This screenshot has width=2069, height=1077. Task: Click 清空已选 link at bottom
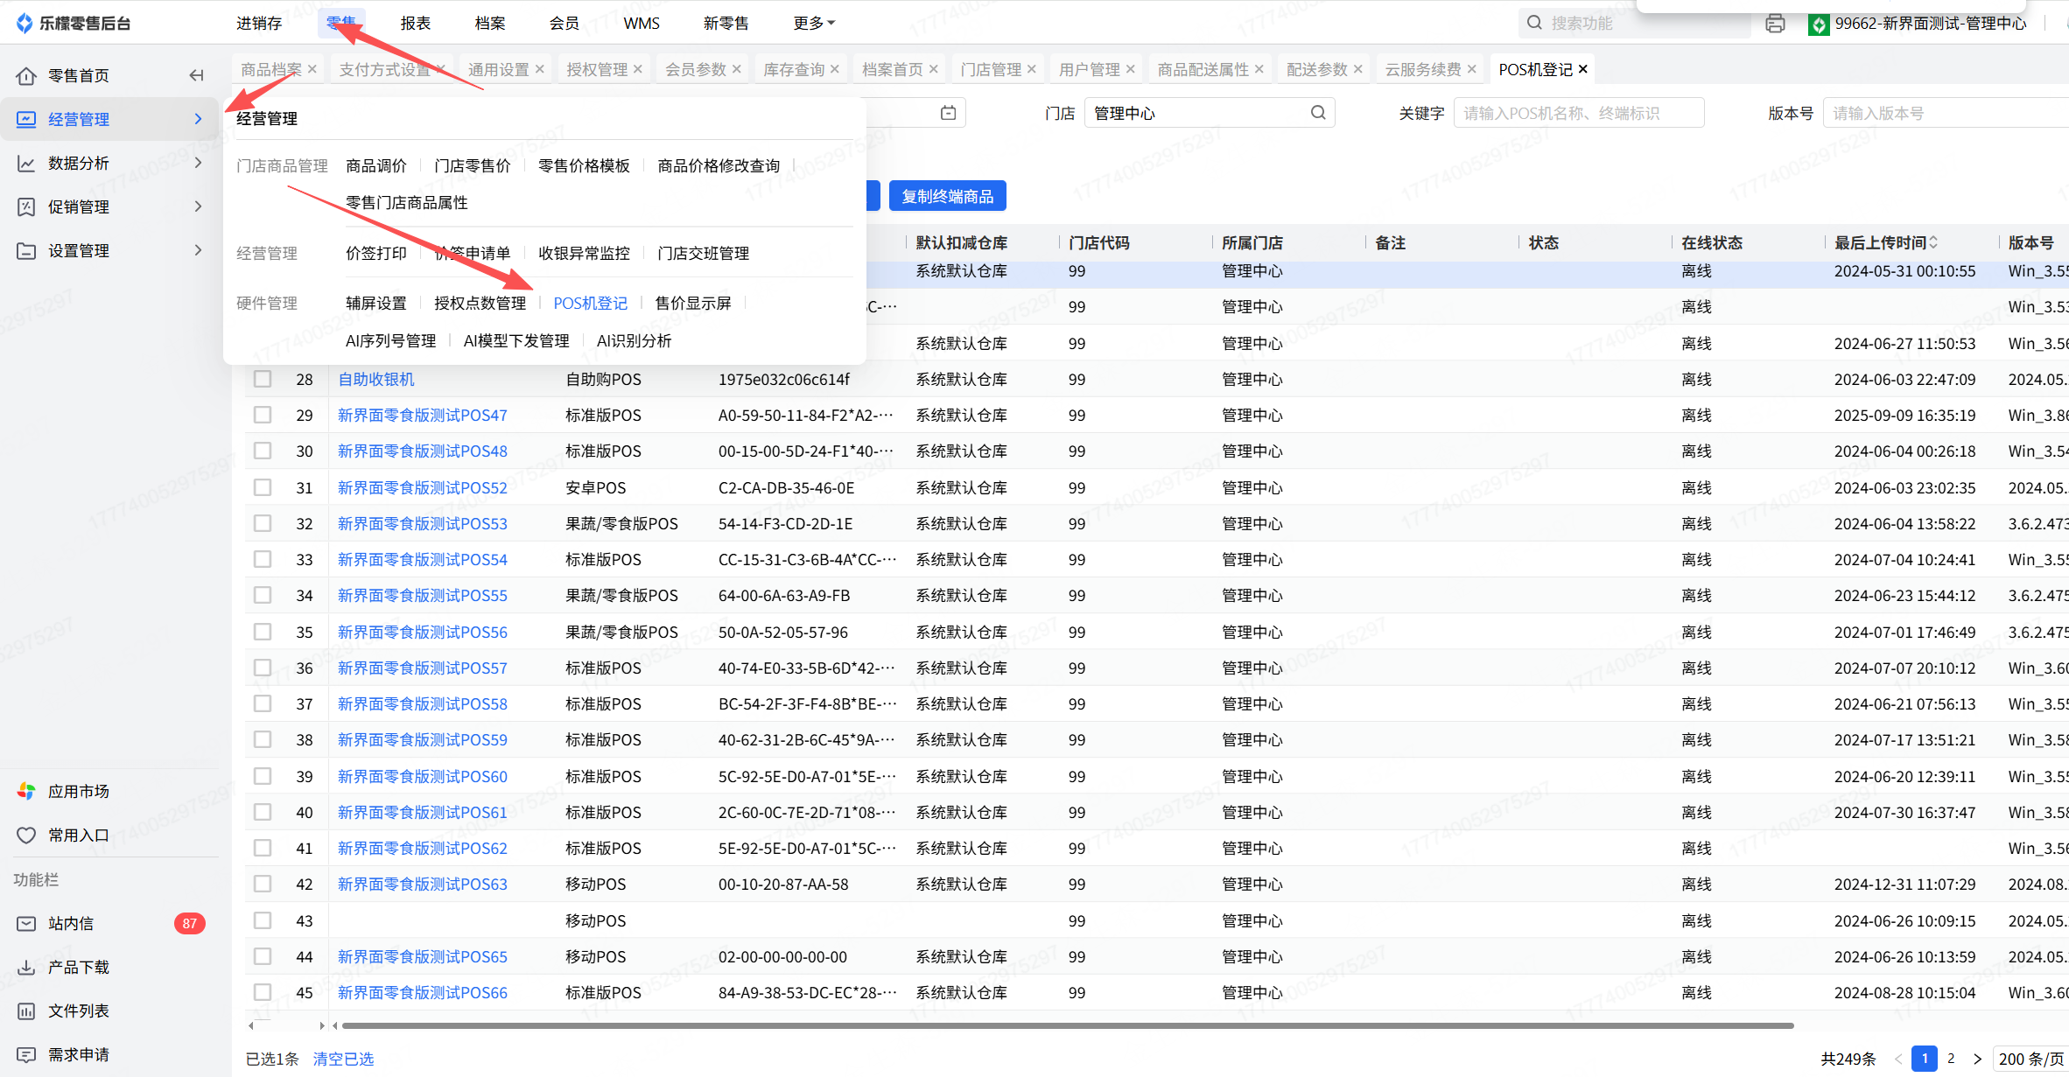[343, 1059]
